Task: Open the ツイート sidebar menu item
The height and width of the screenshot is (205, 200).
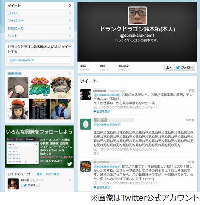Action: point(40,6)
